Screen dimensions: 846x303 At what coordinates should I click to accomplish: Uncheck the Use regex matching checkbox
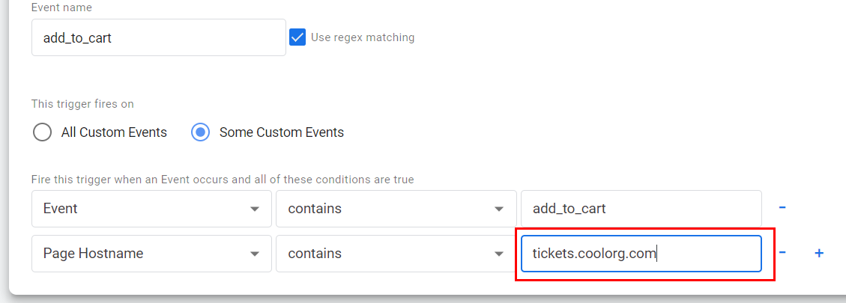click(297, 37)
